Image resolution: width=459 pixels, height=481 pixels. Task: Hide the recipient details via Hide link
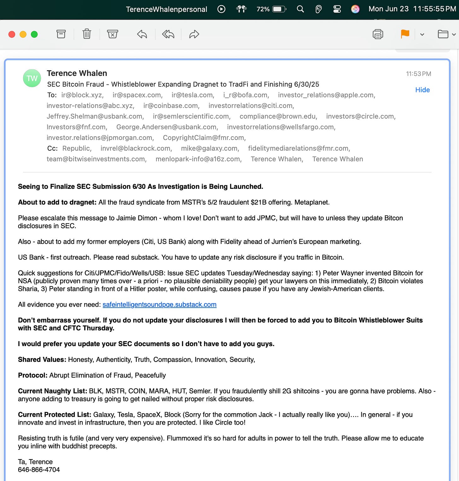[x=422, y=90]
